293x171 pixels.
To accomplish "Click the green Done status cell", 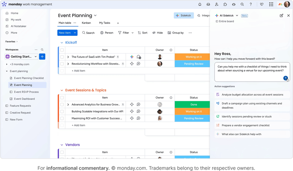I will 193,104.
